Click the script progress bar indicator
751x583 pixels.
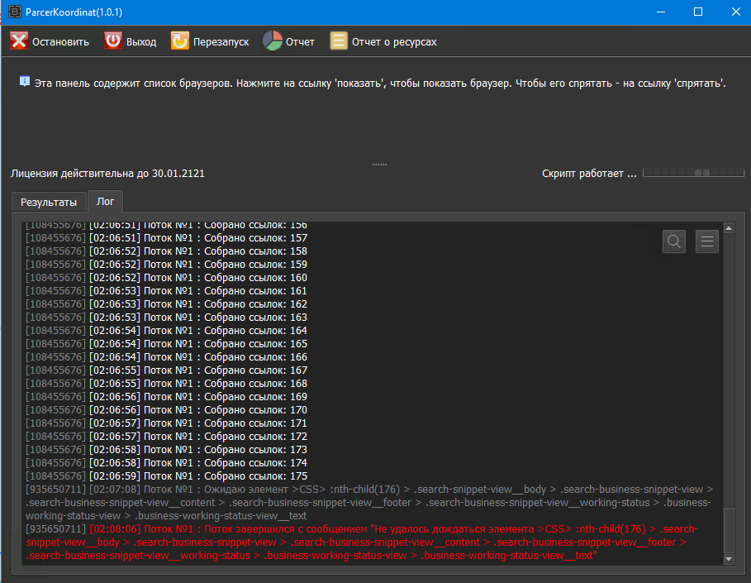point(692,174)
